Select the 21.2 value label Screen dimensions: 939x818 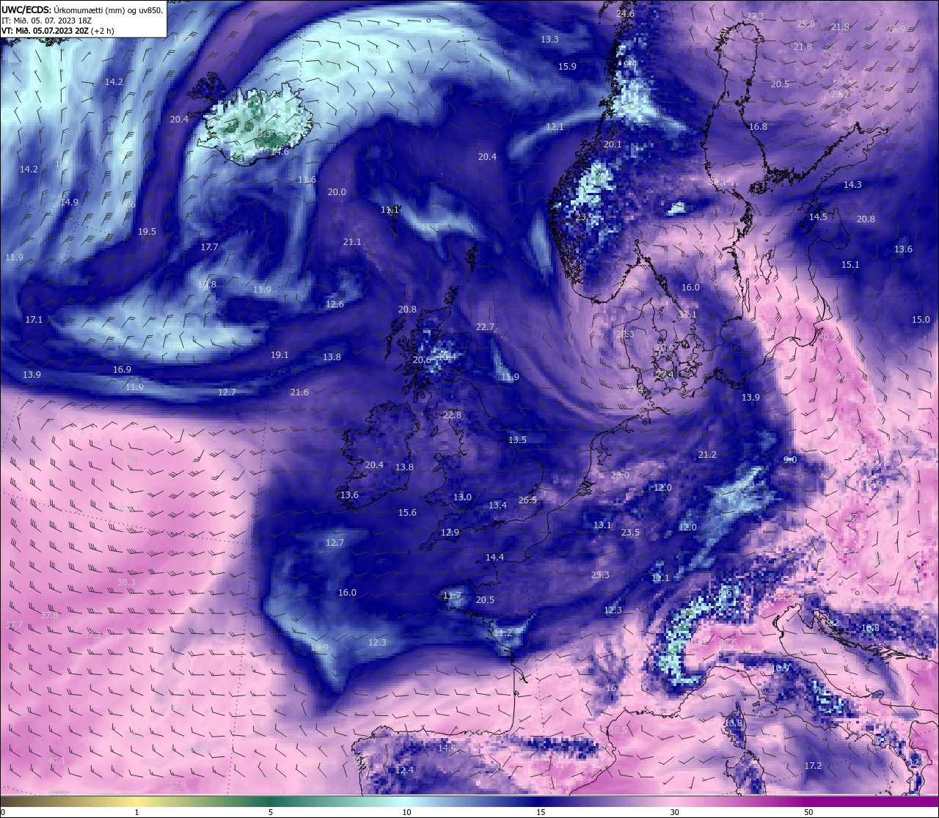(707, 454)
